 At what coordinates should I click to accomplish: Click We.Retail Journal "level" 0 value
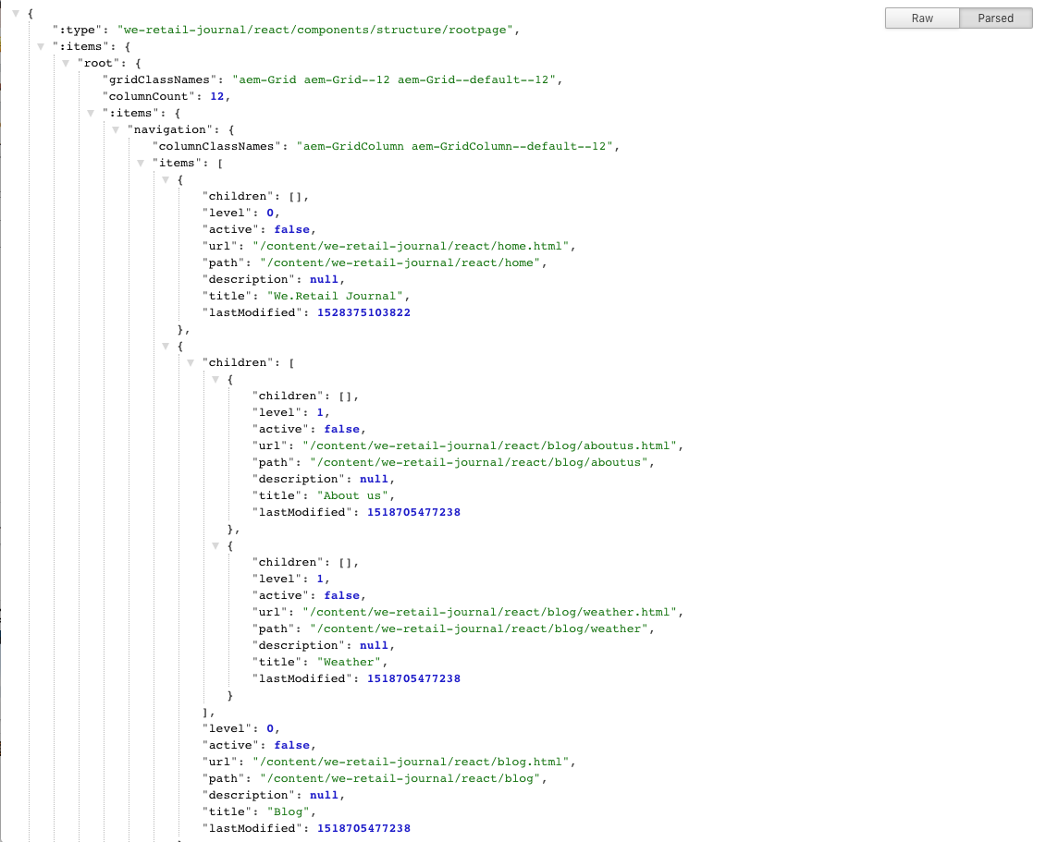(270, 214)
